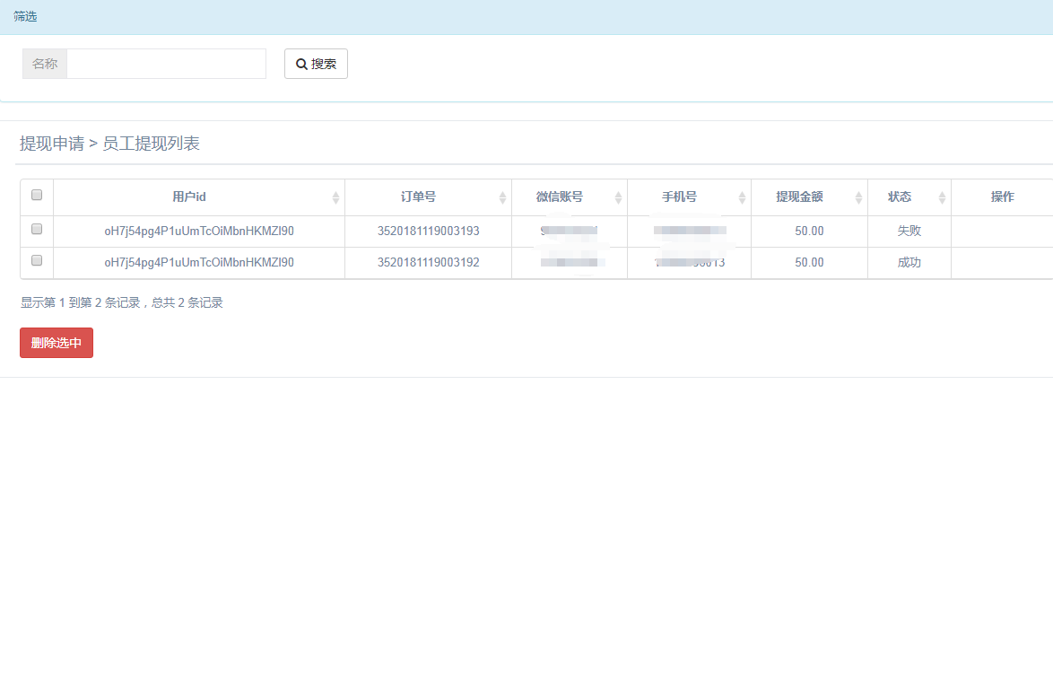1053x673 pixels.
Task: Click the 成功 status cell
Action: (x=909, y=263)
